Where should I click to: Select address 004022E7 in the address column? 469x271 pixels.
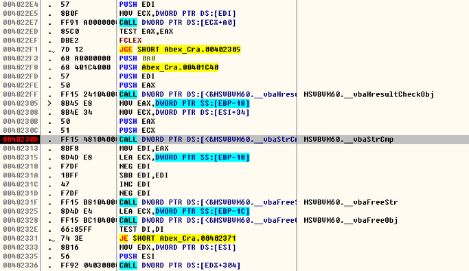(x=21, y=23)
